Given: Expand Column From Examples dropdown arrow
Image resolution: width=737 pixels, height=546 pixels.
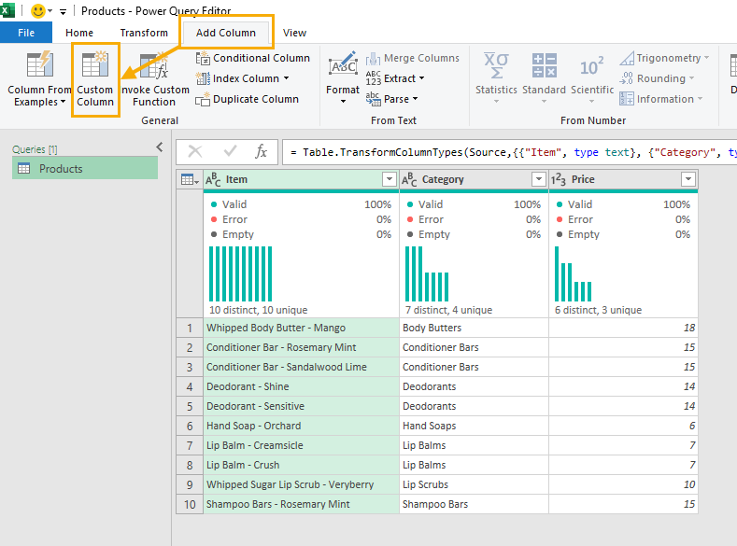Looking at the screenshot, I should [x=63, y=102].
